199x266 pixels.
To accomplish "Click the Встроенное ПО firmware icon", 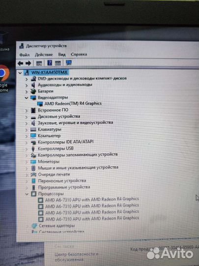I will point(33,110).
